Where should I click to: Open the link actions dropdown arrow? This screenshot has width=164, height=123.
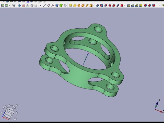[x=10, y=5]
